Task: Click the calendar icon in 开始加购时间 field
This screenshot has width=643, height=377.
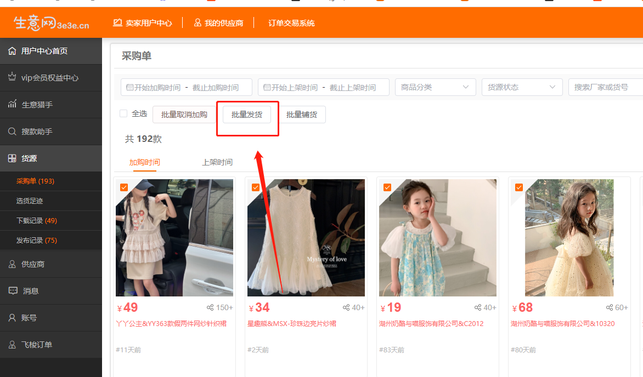Action: click(129, 87)
